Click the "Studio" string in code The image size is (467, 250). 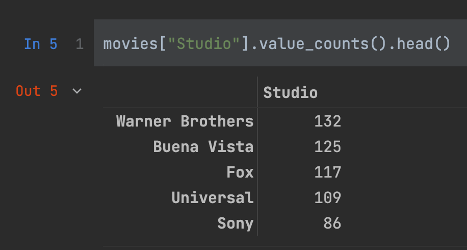point(204,44)
